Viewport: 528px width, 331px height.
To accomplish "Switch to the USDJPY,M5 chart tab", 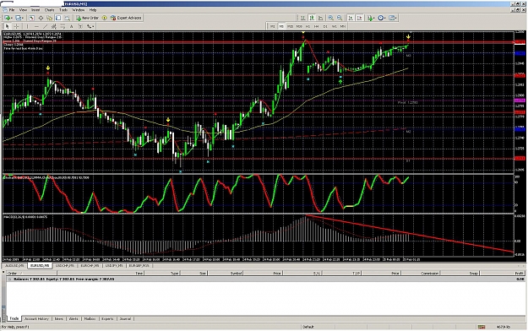I will (114, 266).
